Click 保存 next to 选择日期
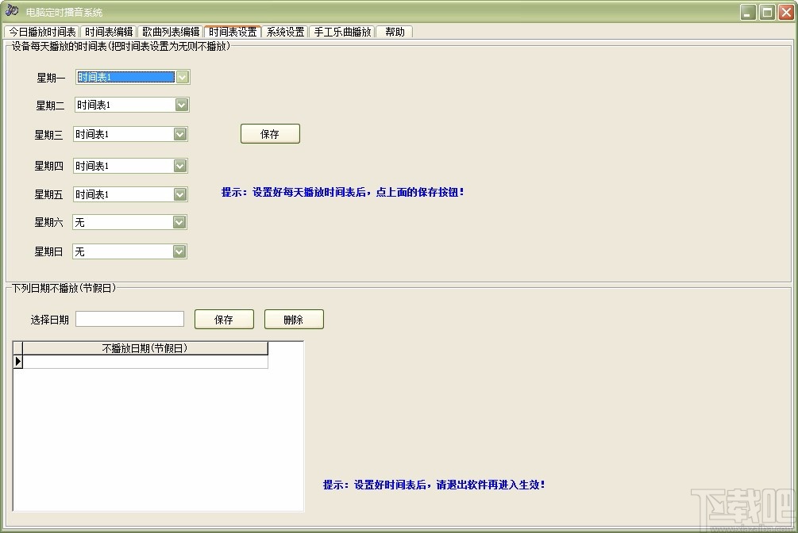The height and width of the screenshot is (533, 798). point(224,318)
